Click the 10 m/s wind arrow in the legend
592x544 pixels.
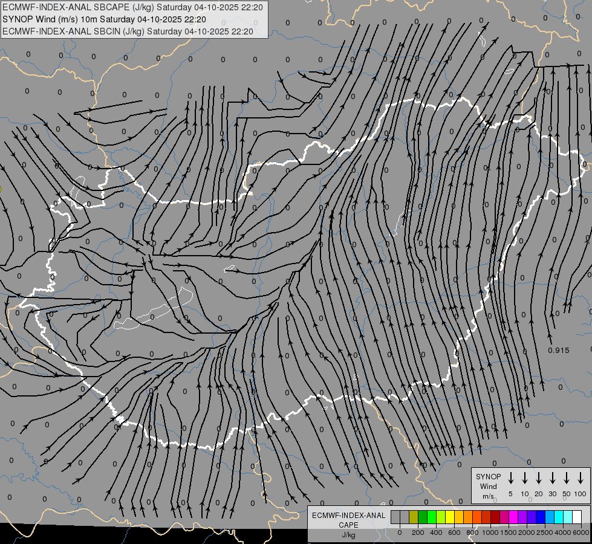[x=524, y=478]
